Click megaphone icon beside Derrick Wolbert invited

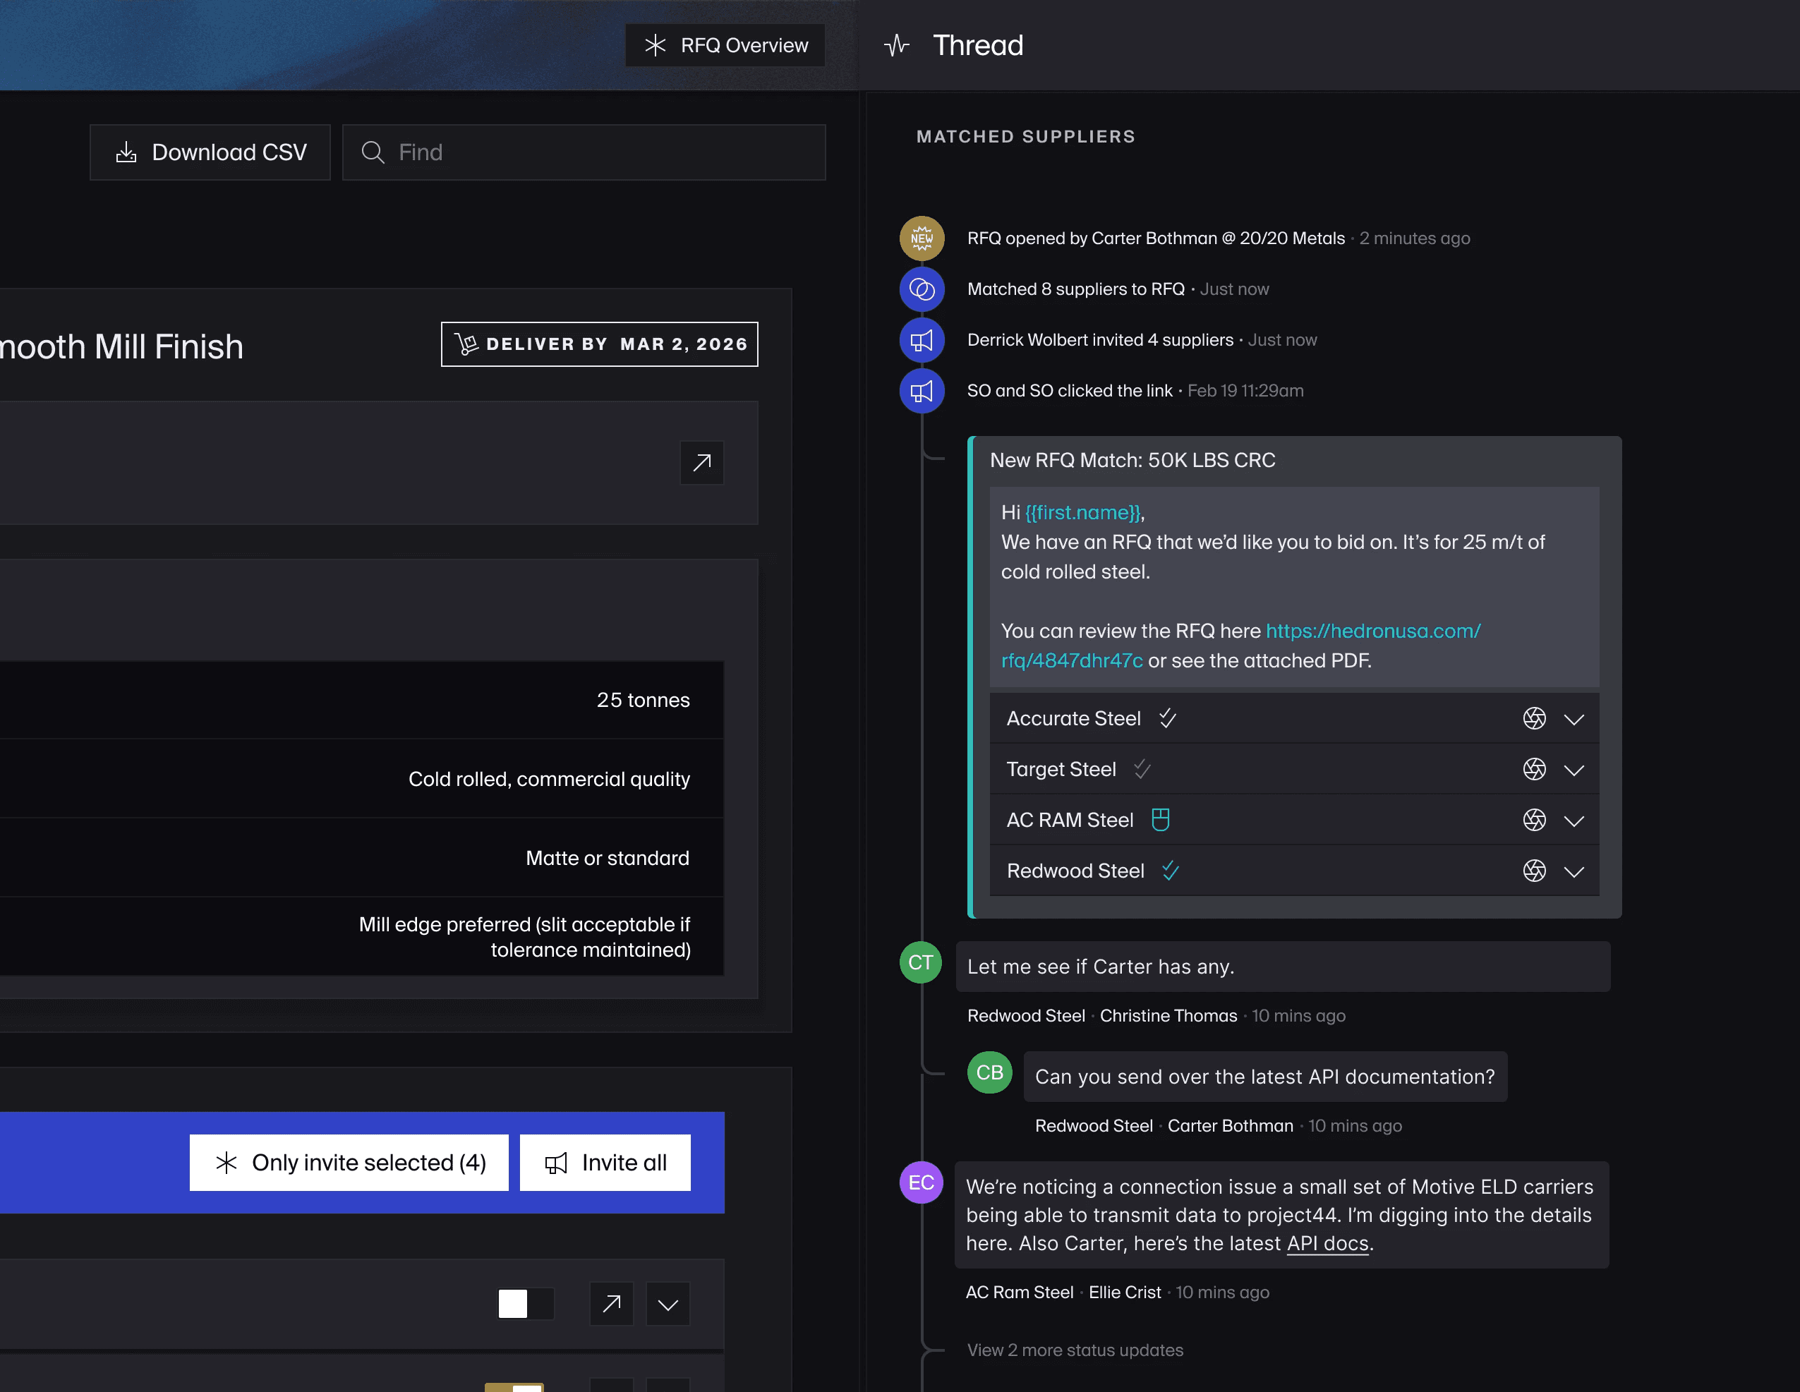coord(922,340)
